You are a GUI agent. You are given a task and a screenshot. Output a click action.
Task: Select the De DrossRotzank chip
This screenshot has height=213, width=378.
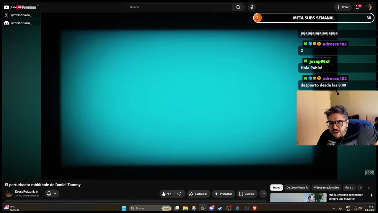point(297,188)
